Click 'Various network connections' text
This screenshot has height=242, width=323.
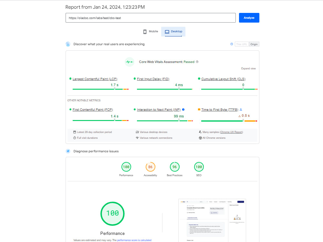pos(156,138)
